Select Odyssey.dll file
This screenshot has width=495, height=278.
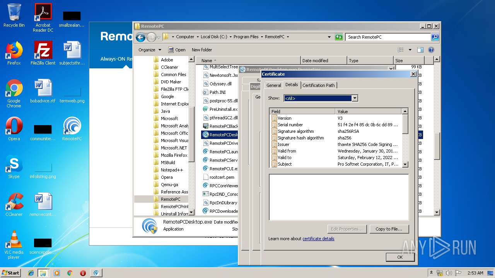217,84
